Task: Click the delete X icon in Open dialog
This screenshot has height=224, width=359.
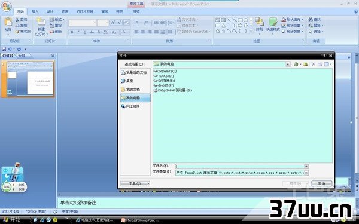Action: click(313, 65)
